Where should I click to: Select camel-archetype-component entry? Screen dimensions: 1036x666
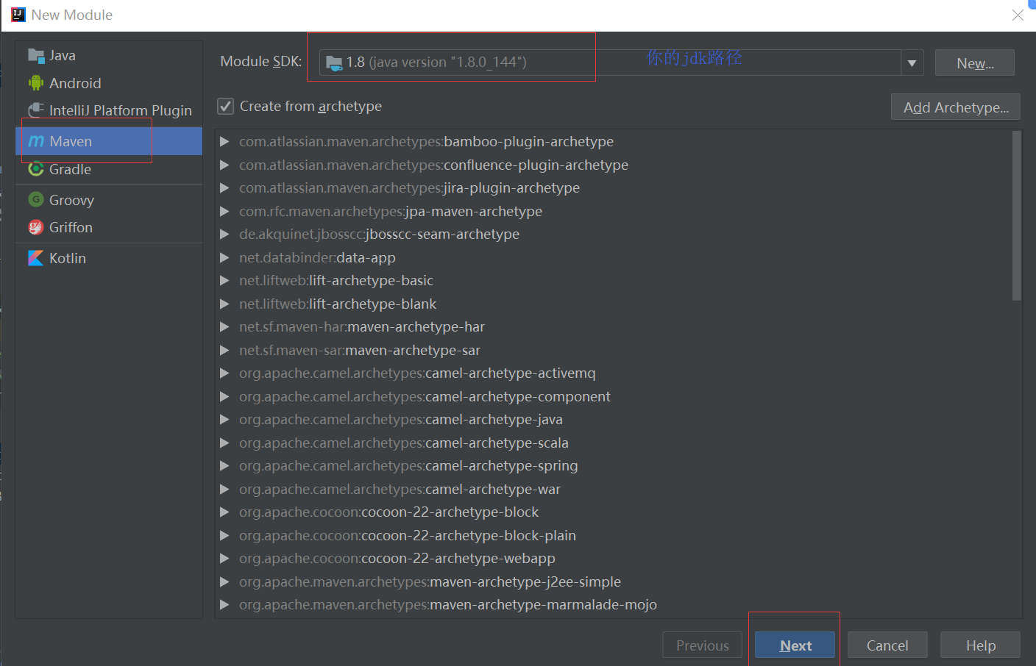point(425,396)
